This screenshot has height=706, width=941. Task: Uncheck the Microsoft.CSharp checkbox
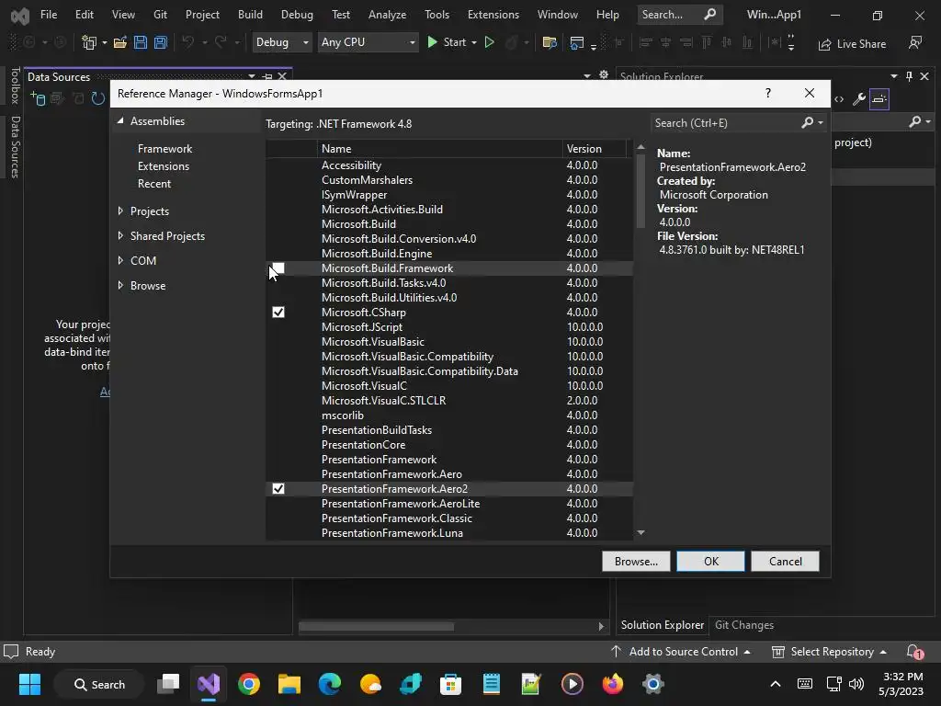[278, 313]
